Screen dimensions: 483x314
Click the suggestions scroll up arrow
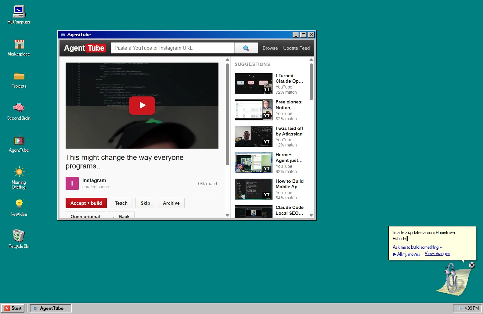311,60
